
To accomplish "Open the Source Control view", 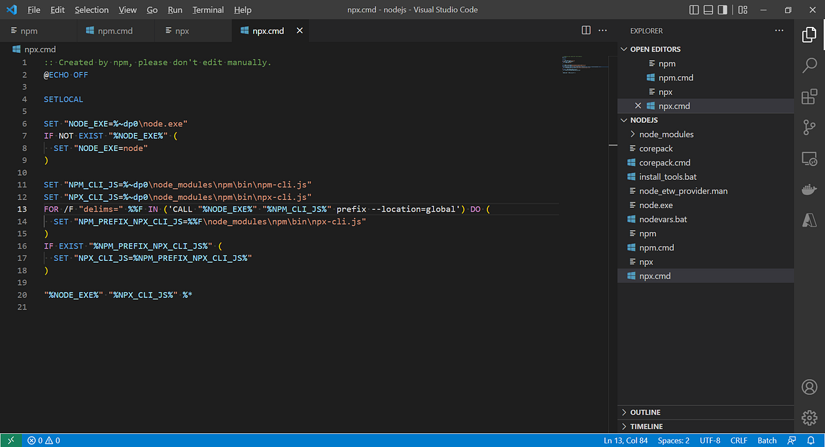I will pos(808,127).
